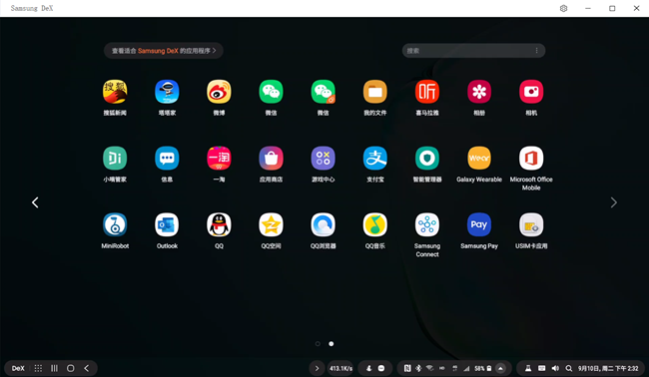Launch the 喜马拉雅 audio app
649x377 pixels.
pos(427,92)
